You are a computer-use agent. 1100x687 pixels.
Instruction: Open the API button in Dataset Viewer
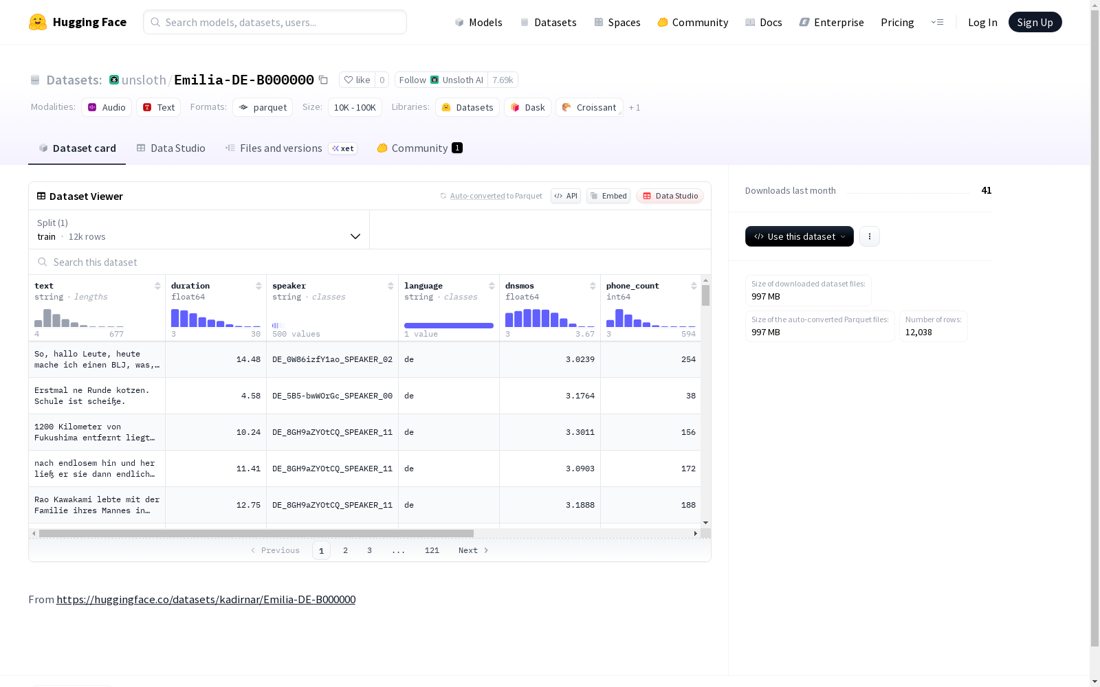pos(566,196)
